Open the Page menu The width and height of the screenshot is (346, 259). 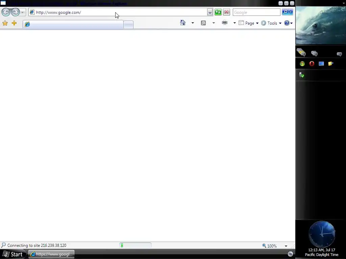tap(248, 23)
